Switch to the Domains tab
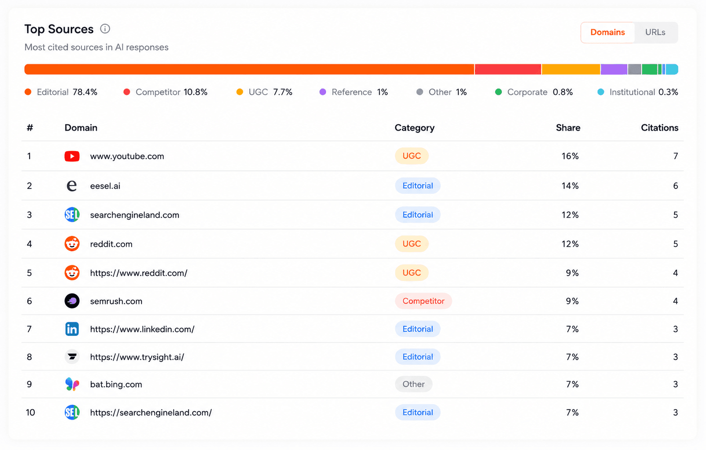This screenshot has height=450, width=706. pos(608,32)
